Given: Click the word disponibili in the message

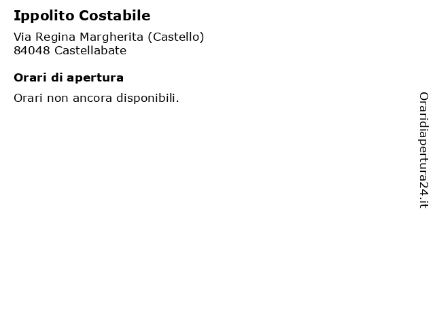Looking at the screenshot, I should (147, 98).
